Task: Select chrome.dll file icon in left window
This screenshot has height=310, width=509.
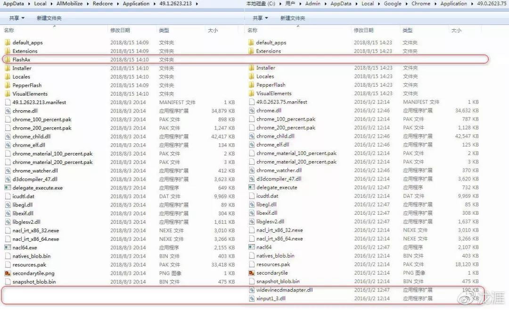Action: point(8,111)
